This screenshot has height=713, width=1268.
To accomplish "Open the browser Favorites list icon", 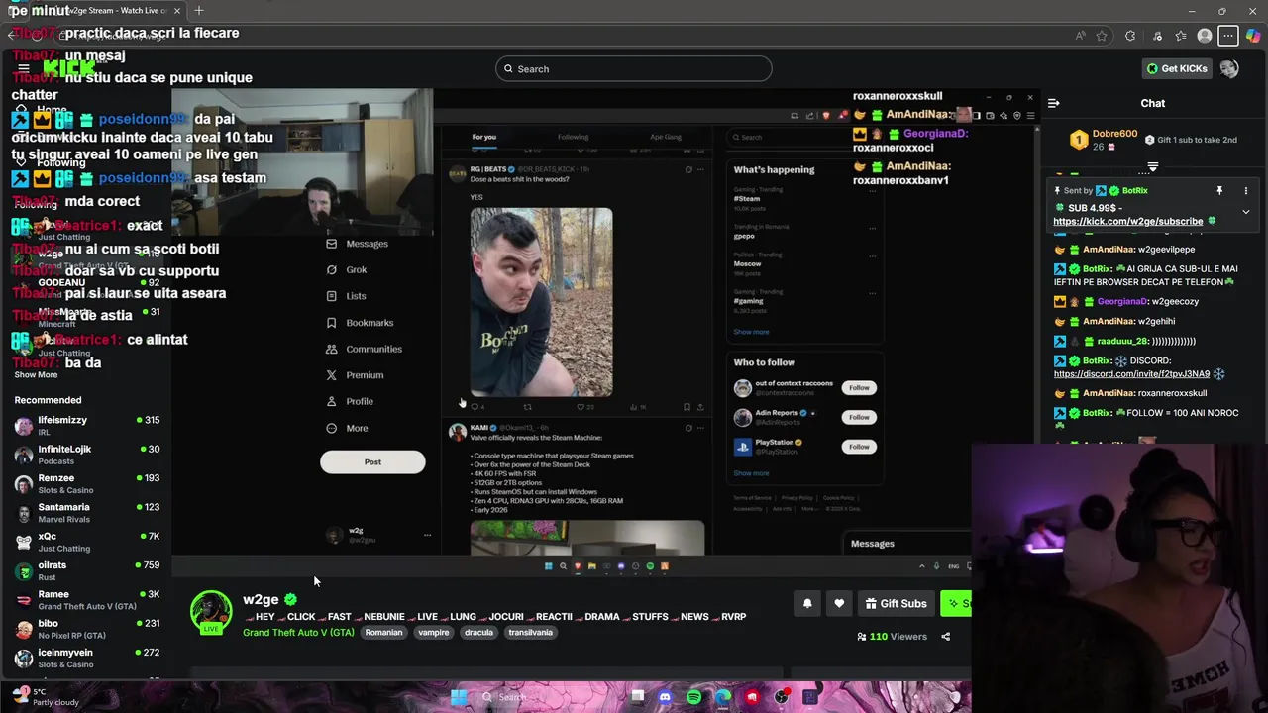I will [1181, 36].
